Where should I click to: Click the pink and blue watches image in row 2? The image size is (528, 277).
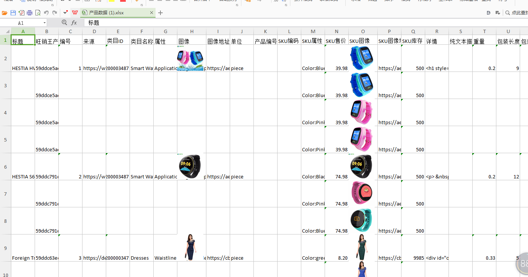coord(190,58)
